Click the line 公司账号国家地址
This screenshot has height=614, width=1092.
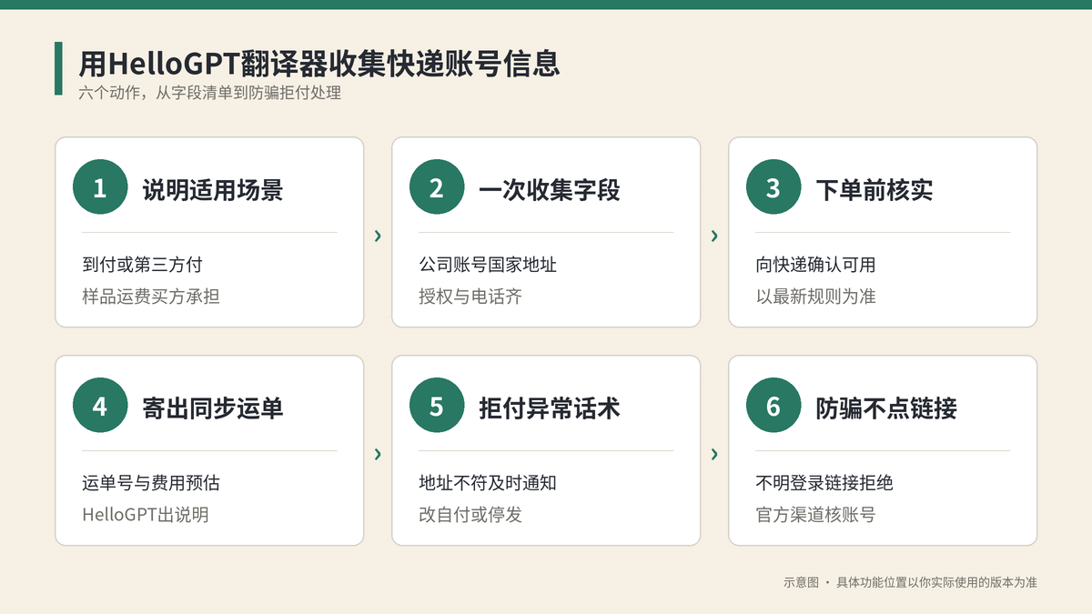tap(488, 265)
